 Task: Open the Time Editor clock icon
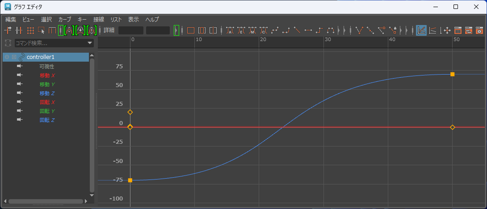click(x=479, y=30)
